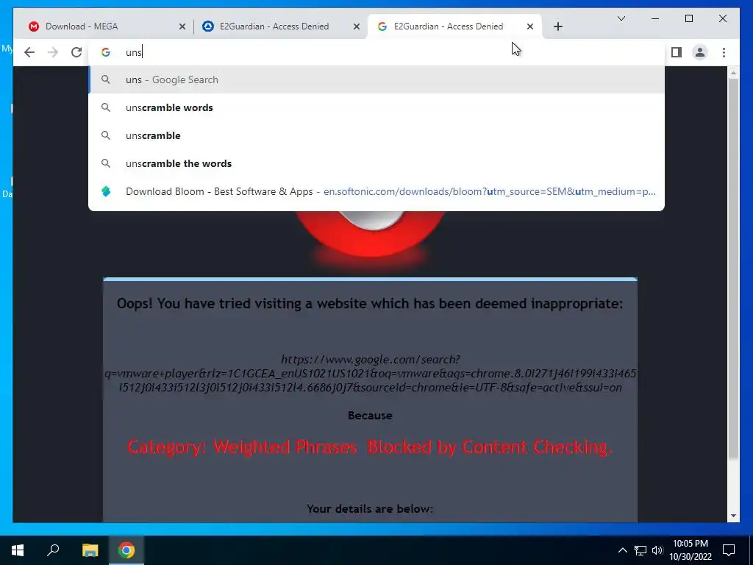Click the scrollbar up arrow
The height and width of the screenshot is (565, 753).
point(733,73)
